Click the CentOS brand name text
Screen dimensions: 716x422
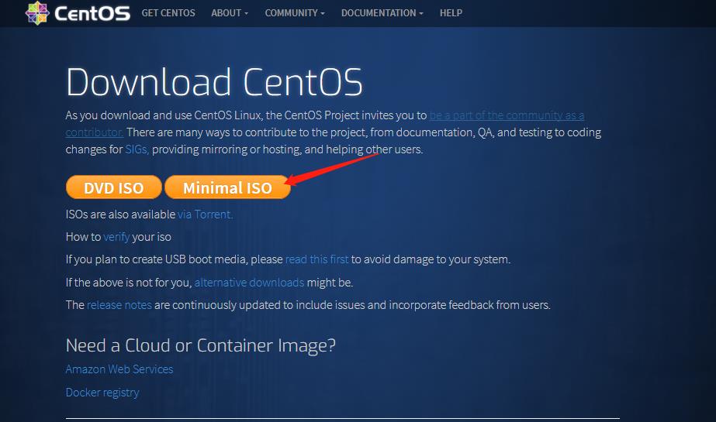[92, 13]
